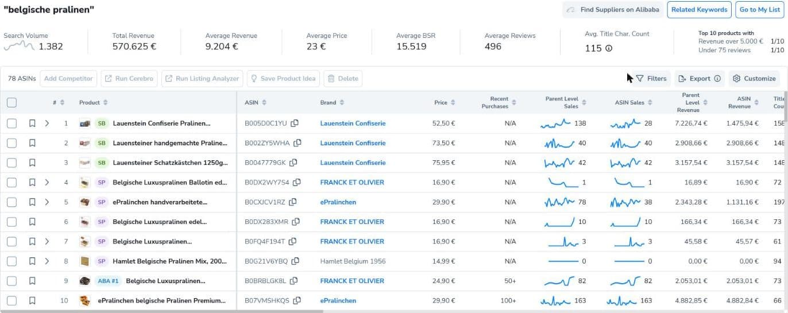788x313 pixels.
Task: Copy ASIN B0DX2WY7S4 to clipboard
Action: coord(297,183)
